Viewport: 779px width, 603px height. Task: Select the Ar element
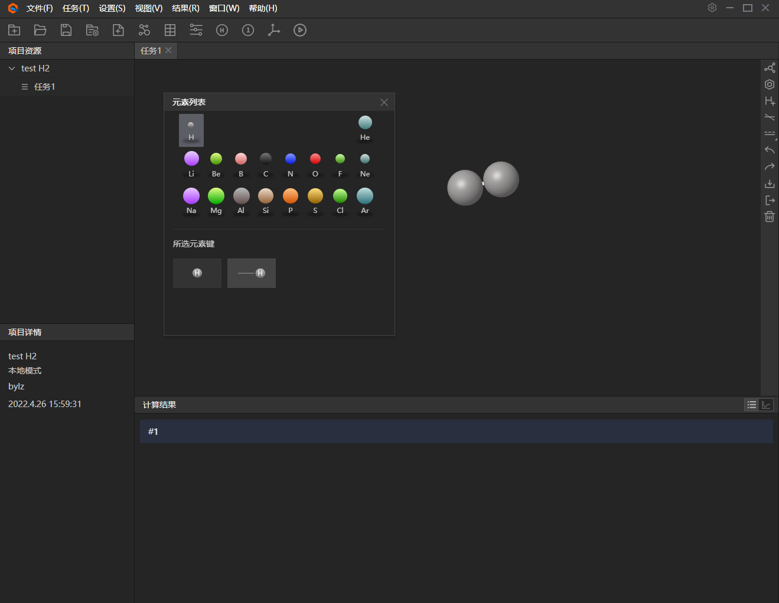(x=365, y=201)
